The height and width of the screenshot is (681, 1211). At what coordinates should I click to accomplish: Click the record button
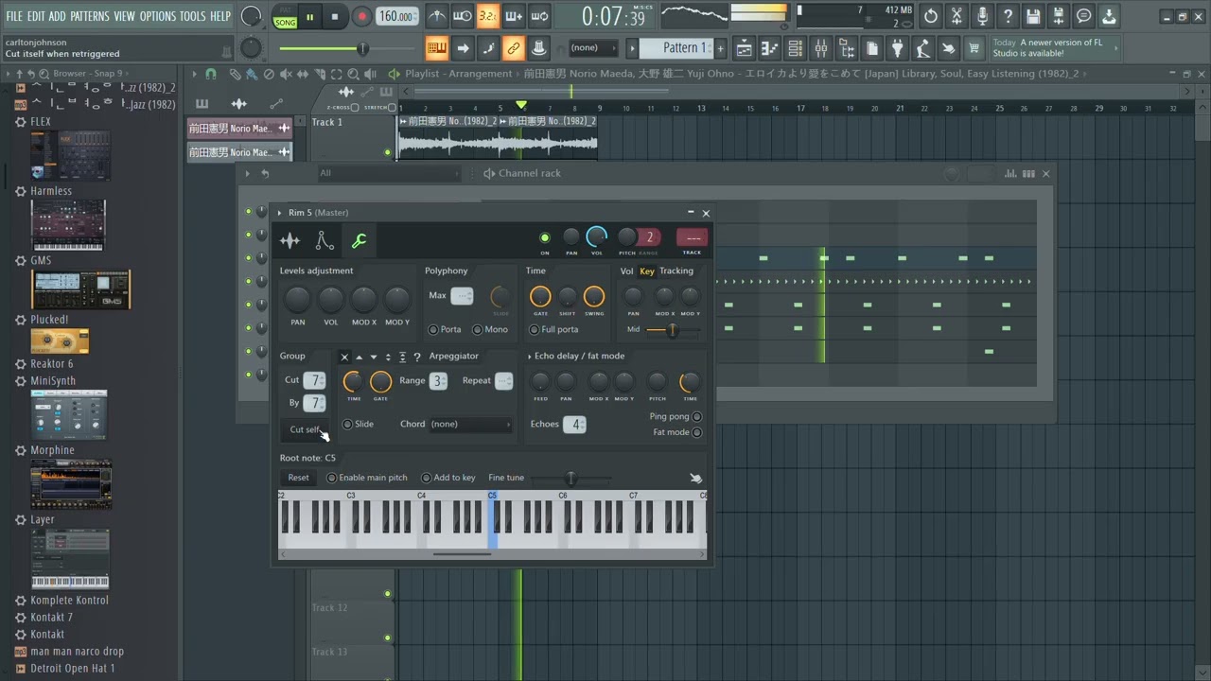point(361,16)
